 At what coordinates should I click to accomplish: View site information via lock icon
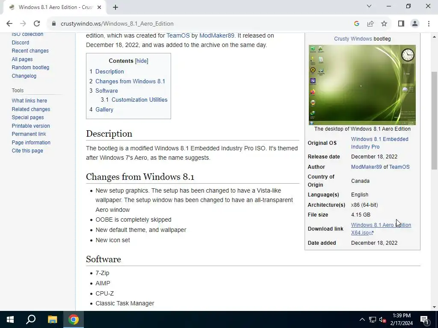point(54,24)
